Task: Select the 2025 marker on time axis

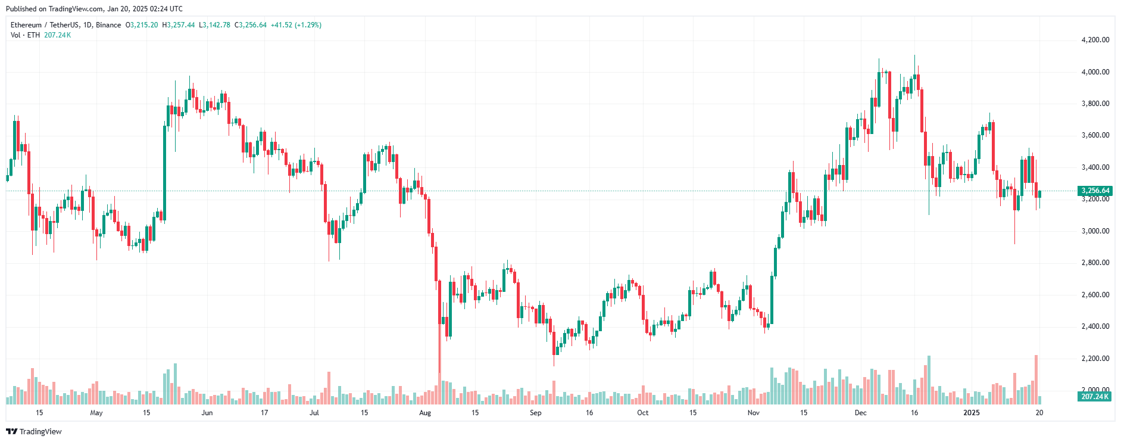Action: [972, 413]
